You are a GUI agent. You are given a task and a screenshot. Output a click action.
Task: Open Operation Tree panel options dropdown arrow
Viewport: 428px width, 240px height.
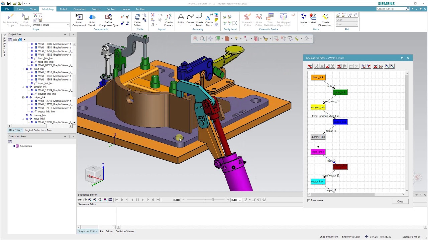65,137
